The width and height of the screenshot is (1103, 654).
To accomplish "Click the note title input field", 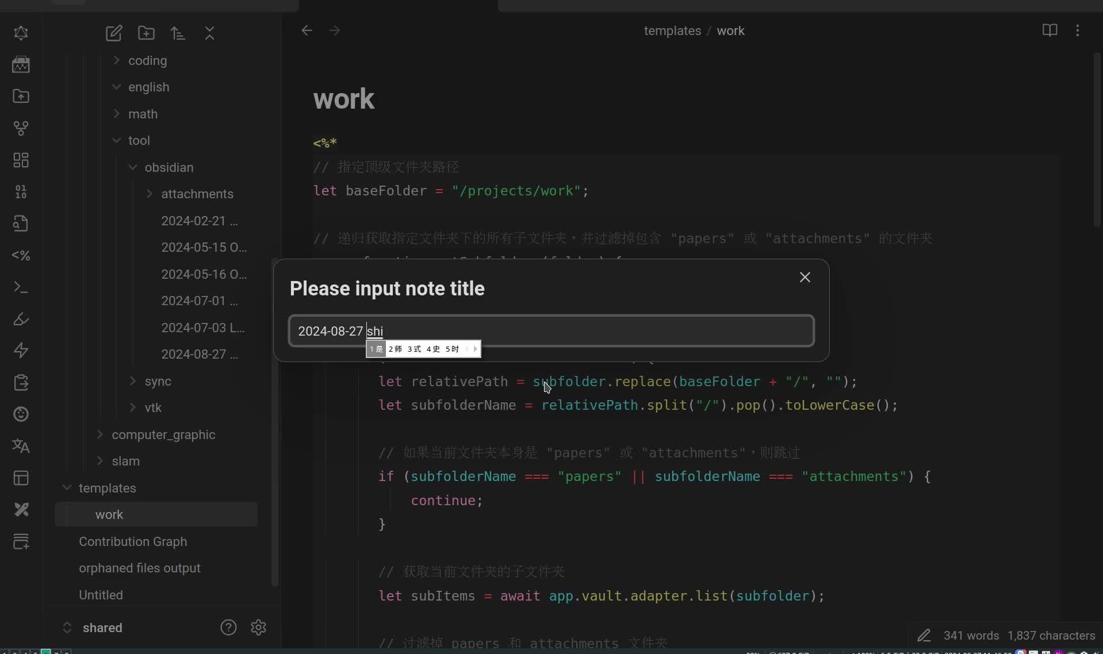I will tap(575, 331).
